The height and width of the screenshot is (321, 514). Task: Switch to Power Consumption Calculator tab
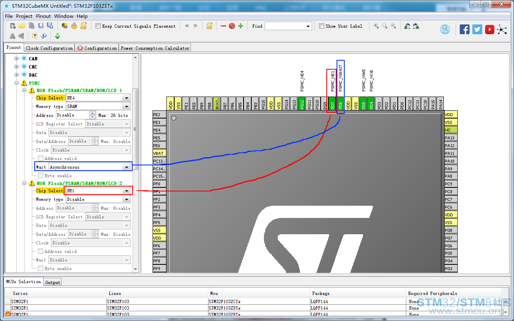click(155, 48)
